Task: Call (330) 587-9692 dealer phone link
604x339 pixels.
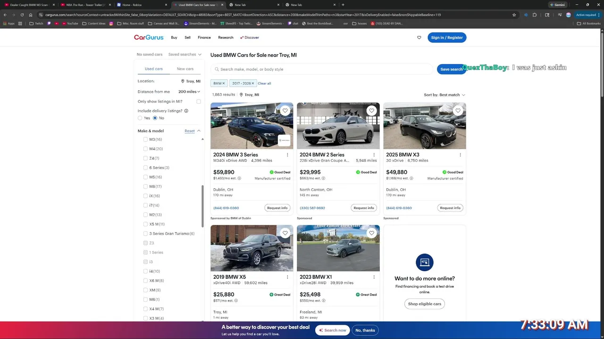Action: (x=312, y=208)
